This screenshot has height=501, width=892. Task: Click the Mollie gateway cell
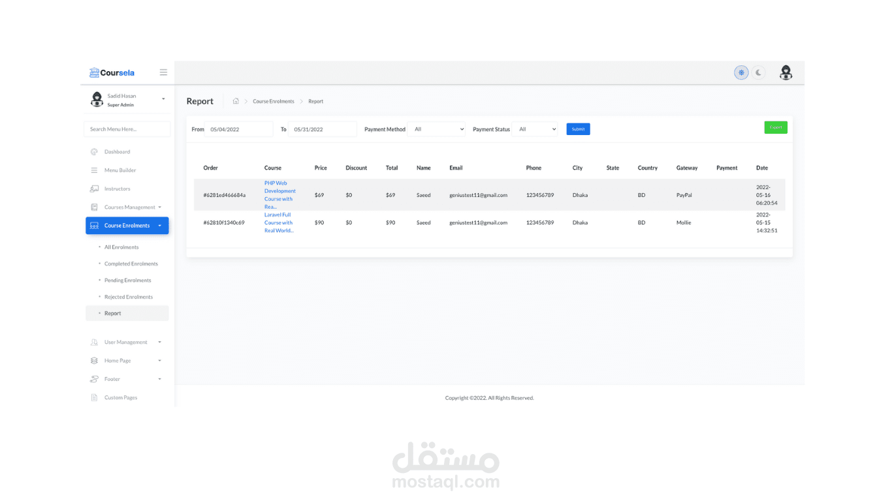[x=684, y=222]
